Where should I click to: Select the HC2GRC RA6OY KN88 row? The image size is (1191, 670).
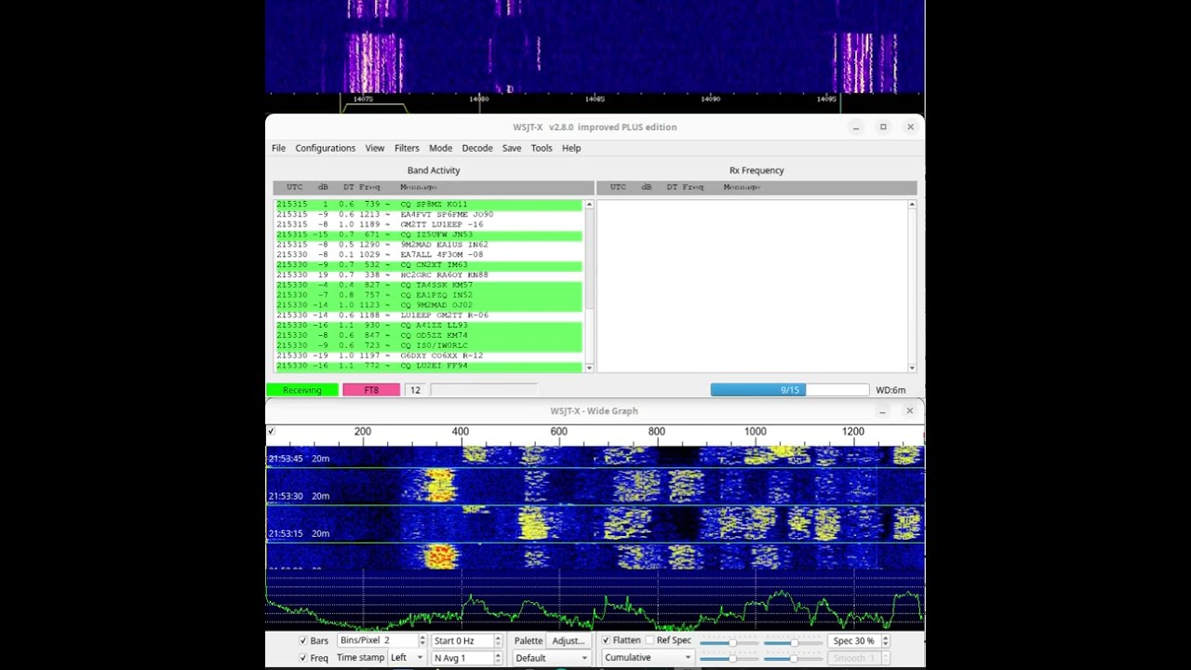click(x=429, y=275)
